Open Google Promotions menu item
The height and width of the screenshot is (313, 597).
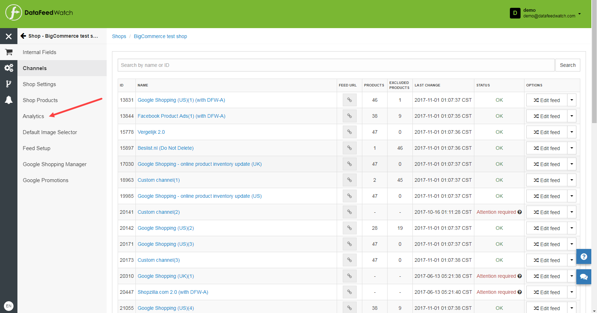62,180
